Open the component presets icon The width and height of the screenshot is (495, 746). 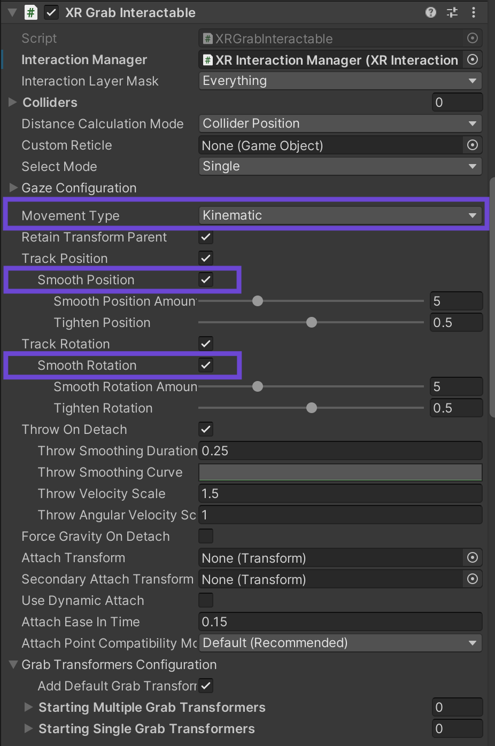coord(452,12)
